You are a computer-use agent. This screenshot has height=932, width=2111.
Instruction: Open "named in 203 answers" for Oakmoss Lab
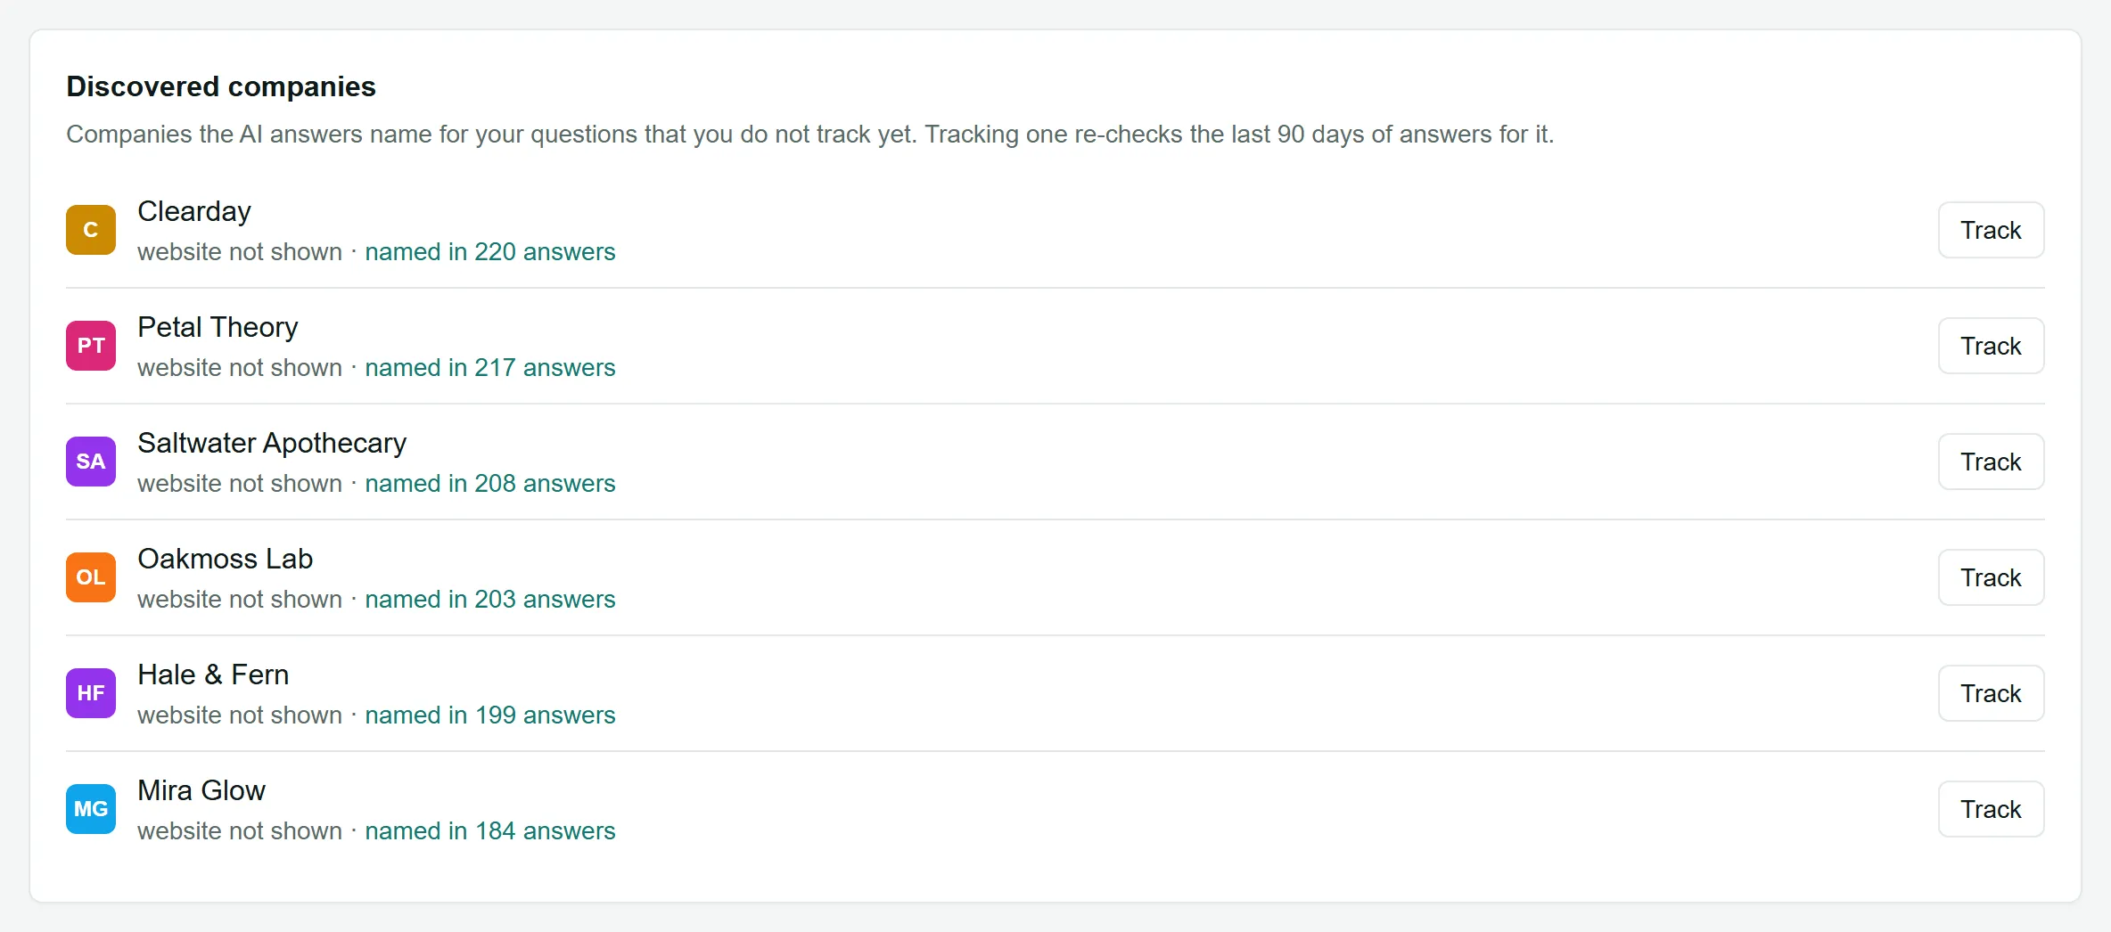click(490, 600)
